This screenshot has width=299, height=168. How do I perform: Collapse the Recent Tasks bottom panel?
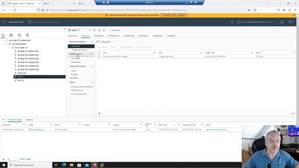[x=3, y=119]
